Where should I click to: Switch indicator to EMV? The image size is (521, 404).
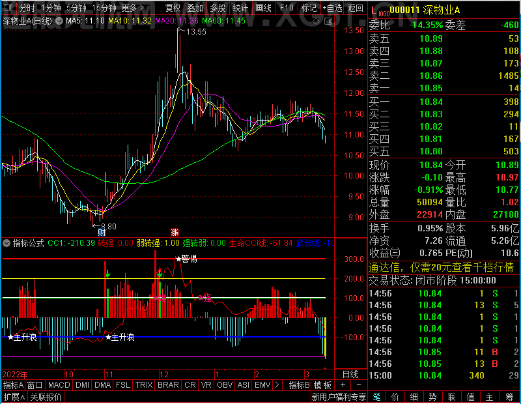262,385
